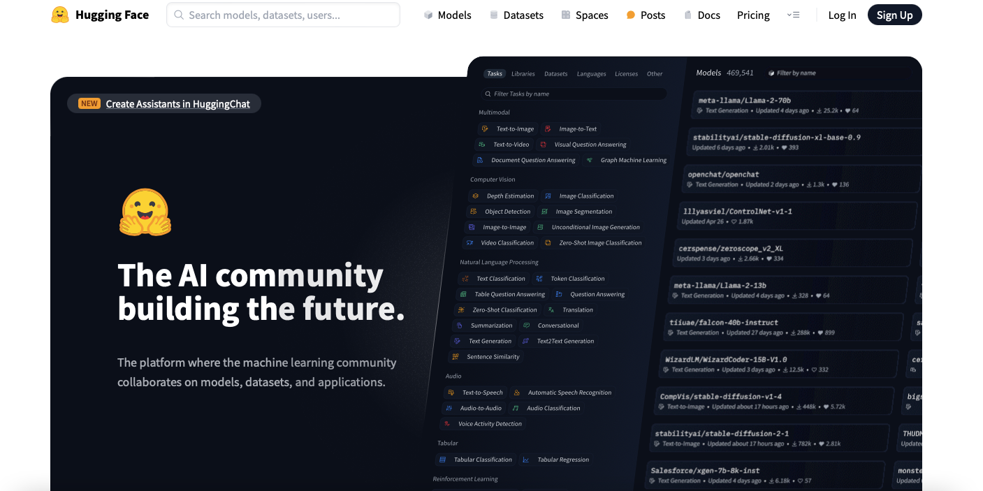The width and height of the screenshot is (983, 491).
Task: Open the more-options menu beside Pricing
Action: coord(793,15)
